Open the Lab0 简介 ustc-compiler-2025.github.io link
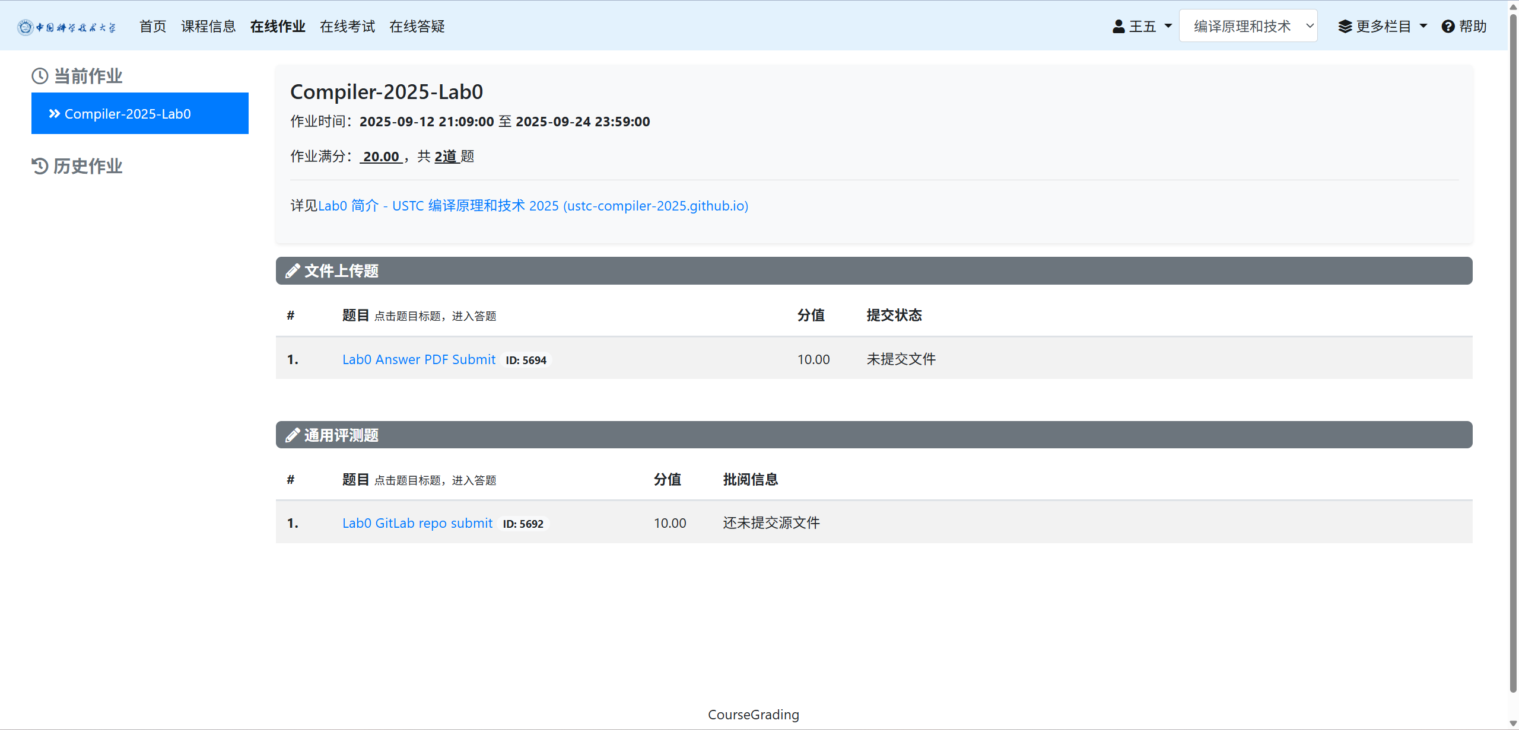1519x730 pixels. 533,206
